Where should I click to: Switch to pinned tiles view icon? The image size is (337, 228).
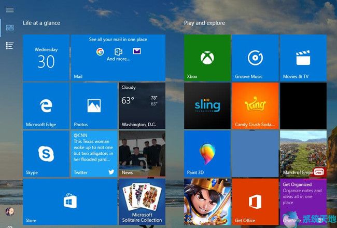[10, 28]
